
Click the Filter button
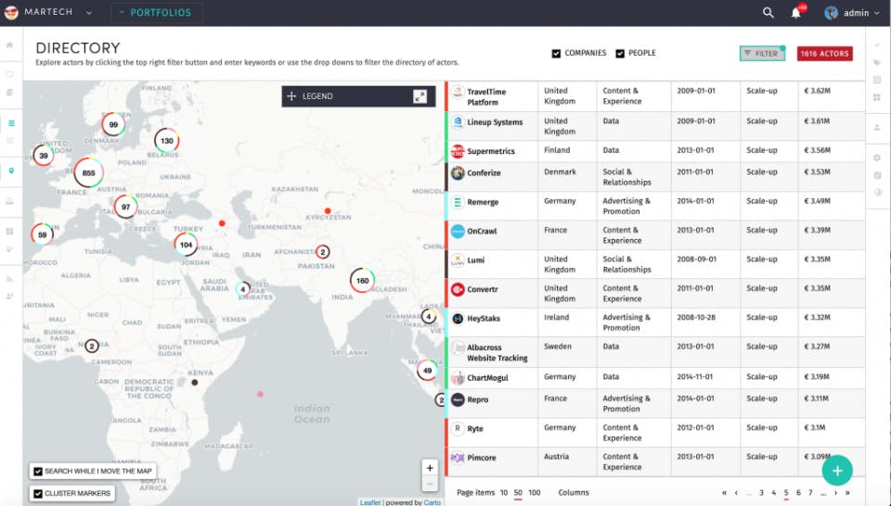tap(762, 54)
